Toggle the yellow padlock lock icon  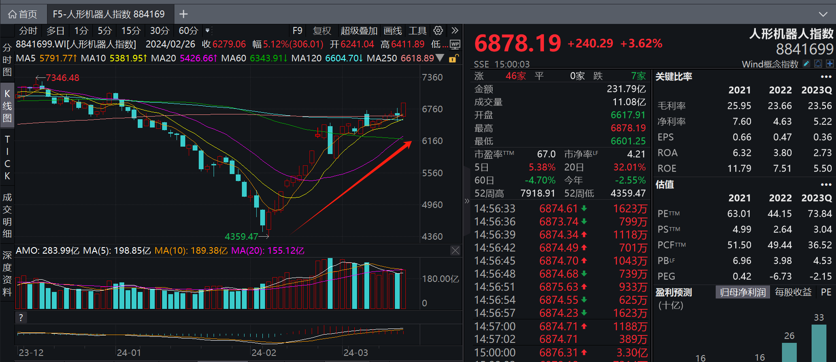click(x=453, y=58)
